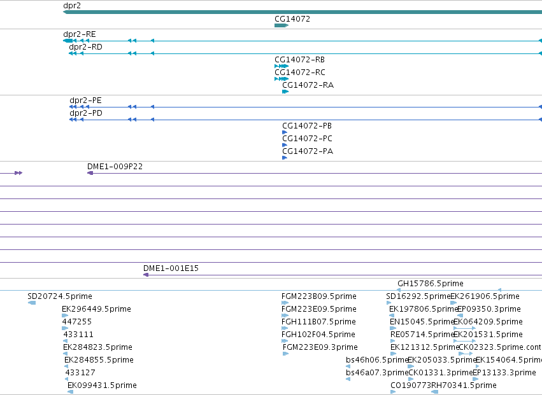Select the EK284823.5prime EST label

coord(98,347)
